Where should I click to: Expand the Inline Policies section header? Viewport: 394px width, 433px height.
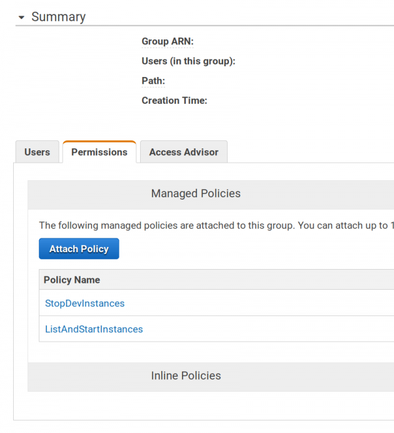211,377
